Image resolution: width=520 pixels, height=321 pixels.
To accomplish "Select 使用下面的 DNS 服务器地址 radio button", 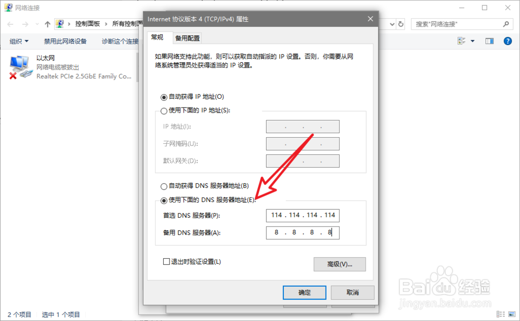I will click(164, 200).
